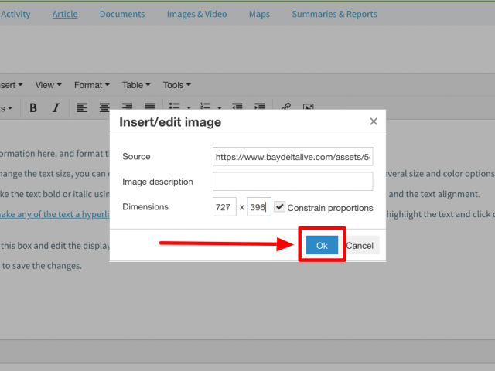Screen dimensions: 495x371
Task: Insert a hyperlink with link icon
Action: (x=285, y=107)
